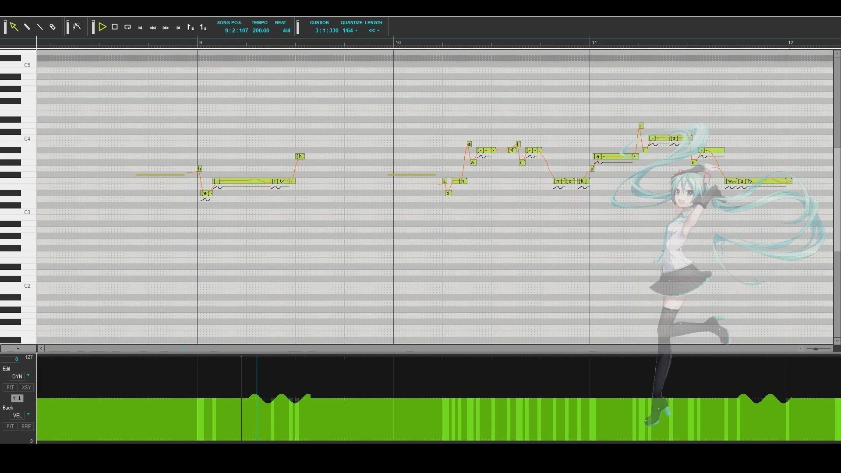The width and height of the screenshot is (841, 473).
Task: Click the song position value 9:2:107
Action: click(237, 31)
